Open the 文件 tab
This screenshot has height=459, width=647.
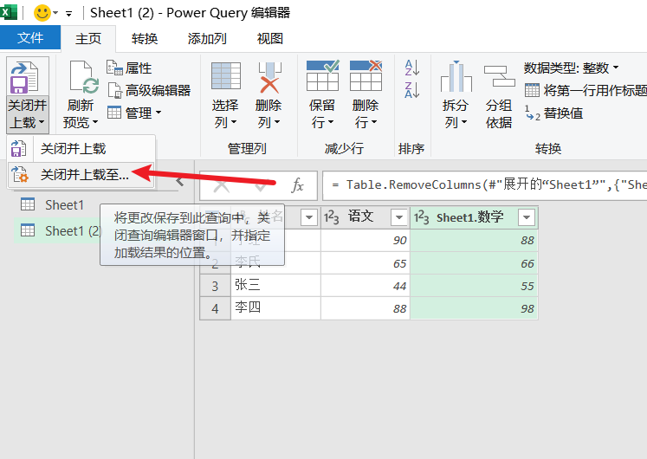[30, 38]
